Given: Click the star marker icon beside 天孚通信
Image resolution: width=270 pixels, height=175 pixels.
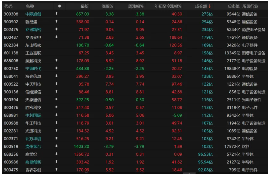Looking at the screenshot, I should 56,100.
